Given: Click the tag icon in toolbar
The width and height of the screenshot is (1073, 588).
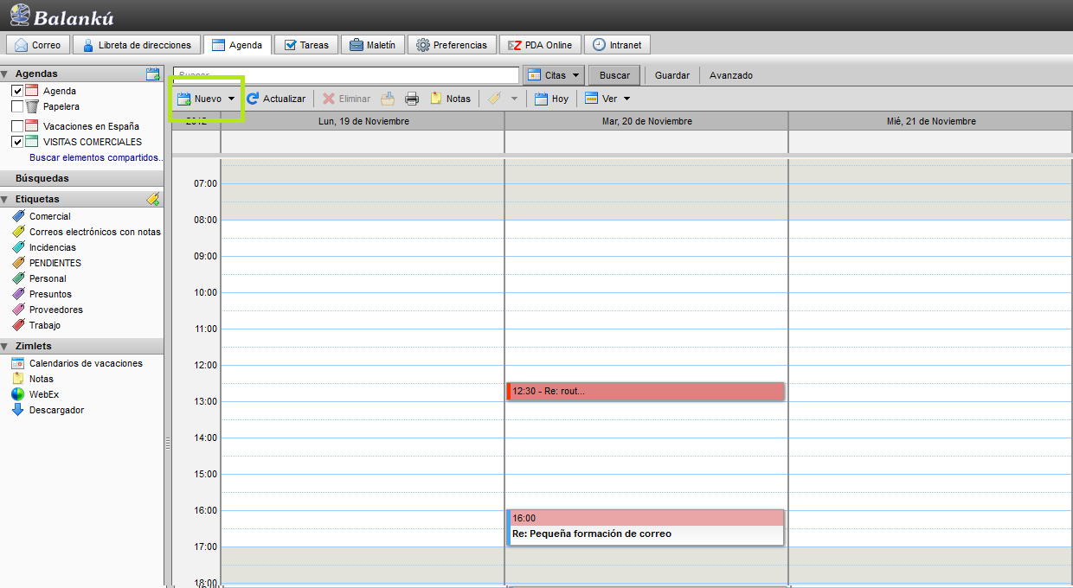Looking at the screenshot, I should (494, 99).
